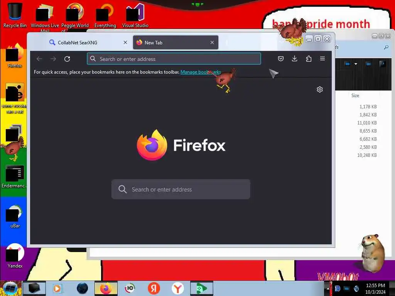Image resolution: width=395 pixels, height=296 pixels.
Task: Open the 'some russian ran a rat' desktop icon
Action: [x=15, y=99]
